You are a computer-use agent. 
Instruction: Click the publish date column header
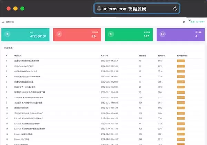[105, 56]
